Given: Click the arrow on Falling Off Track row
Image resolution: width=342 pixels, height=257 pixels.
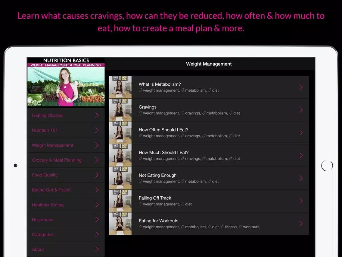Looking at the screenshot, I should tap(301, 201).
